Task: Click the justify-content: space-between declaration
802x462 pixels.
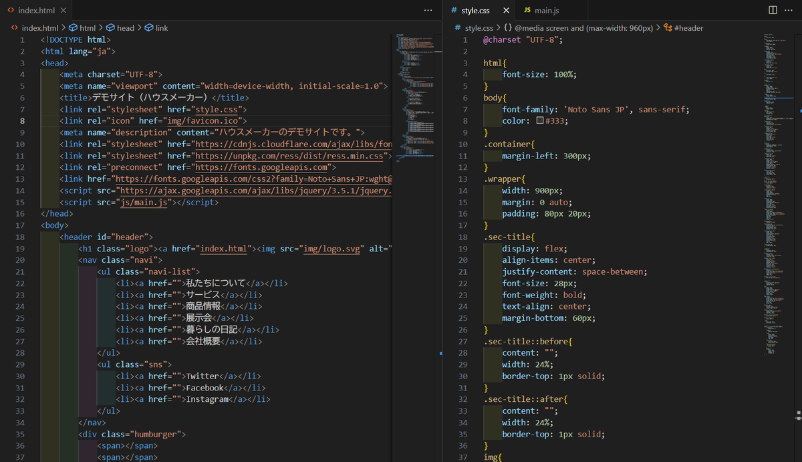Action: [x=575, y=271]
